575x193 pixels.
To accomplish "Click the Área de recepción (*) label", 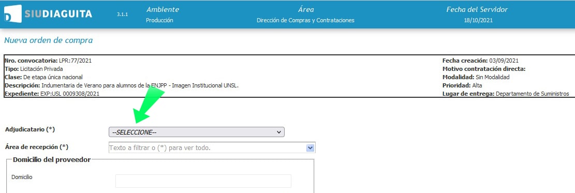I will 37,147.
